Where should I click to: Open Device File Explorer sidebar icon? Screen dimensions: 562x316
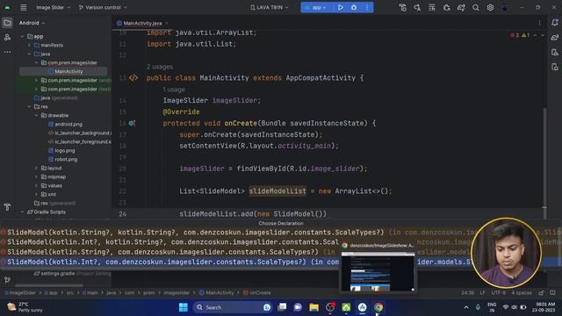[555, 53]
